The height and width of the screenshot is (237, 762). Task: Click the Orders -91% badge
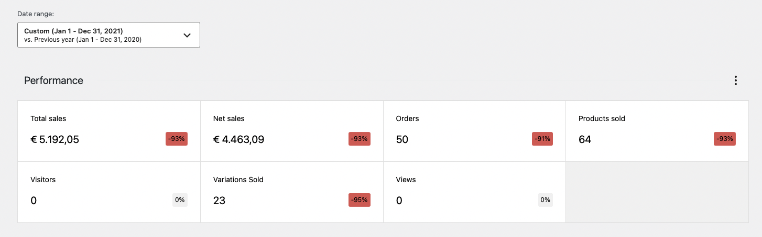click(542, 139)
